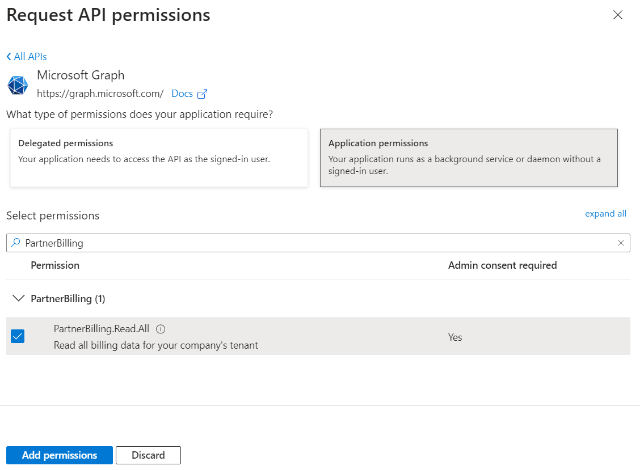Click the 'Yes' admin consent value

point(455,337)
